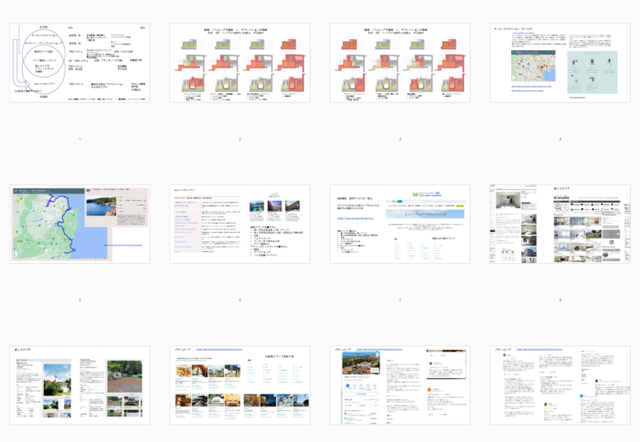Choose slide 5 showing the blue route map
Image resolution: width=640 pixels, height=442 pixels.
click(80, 224)
